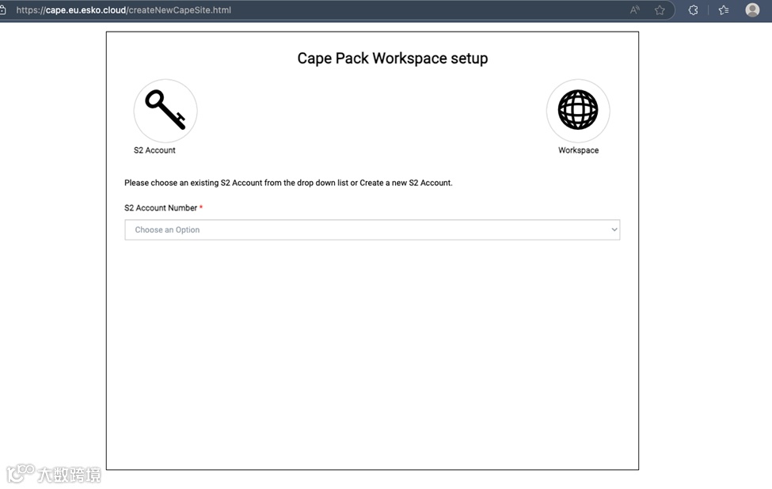Click the 'S2 Account Number' field label
This screenshot has width=772, height=489.
point(161,207)
